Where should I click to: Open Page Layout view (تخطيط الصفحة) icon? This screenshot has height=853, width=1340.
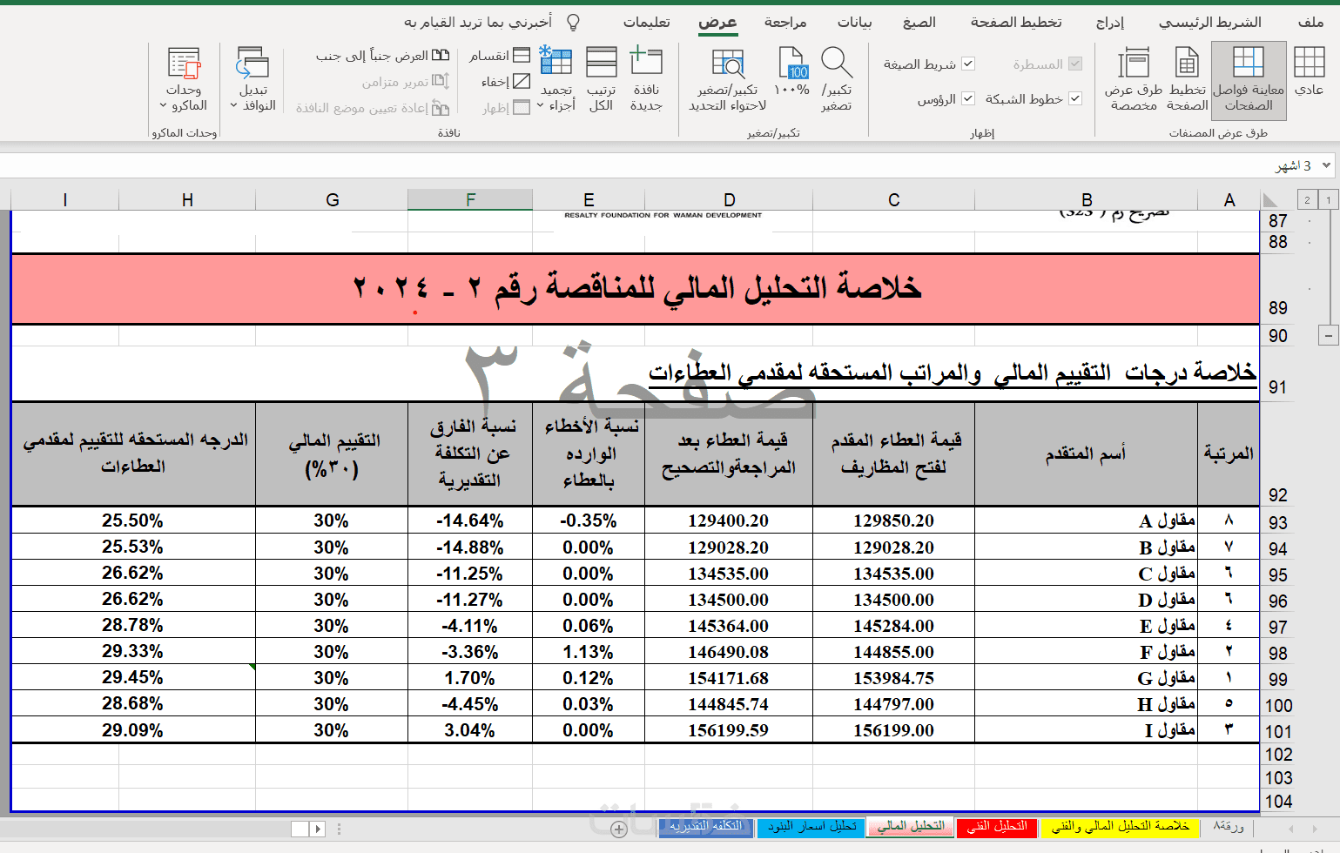tap(1188, 64)
